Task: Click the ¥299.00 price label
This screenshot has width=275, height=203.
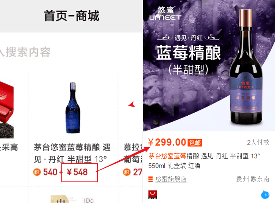Action: (x=167, y=142)
